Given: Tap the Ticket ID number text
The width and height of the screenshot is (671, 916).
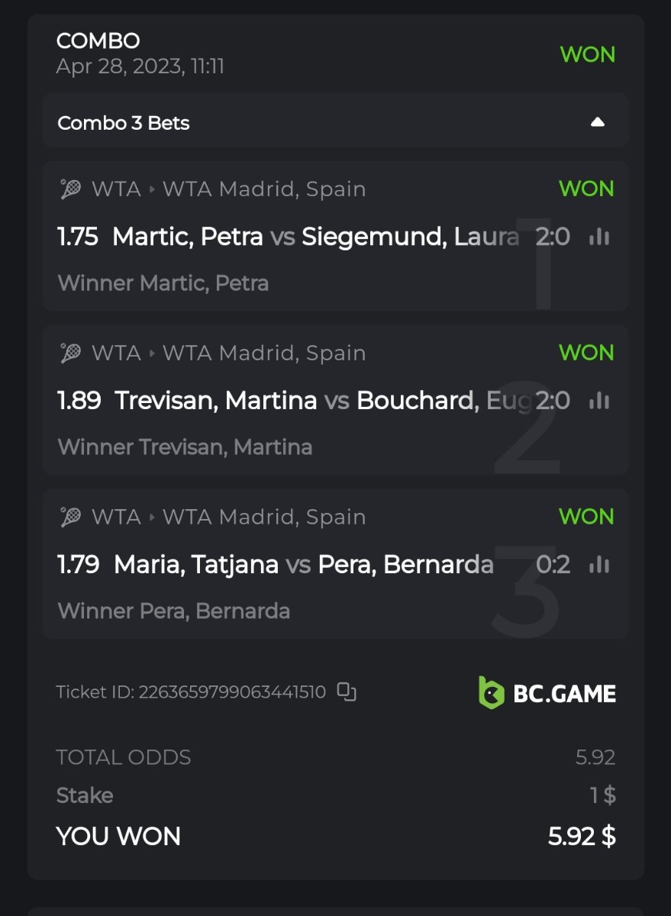Looking at the screenshot, I should click(232, 692).
